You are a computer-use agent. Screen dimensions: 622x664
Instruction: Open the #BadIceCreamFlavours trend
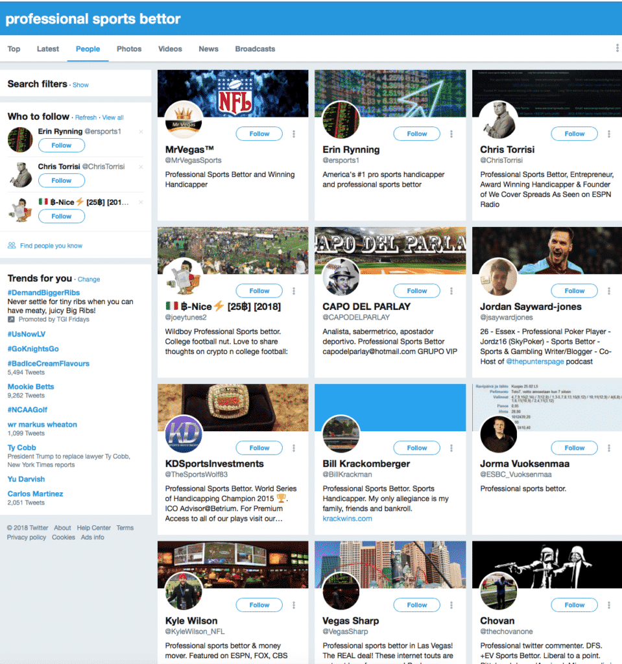tap(48, 364)
